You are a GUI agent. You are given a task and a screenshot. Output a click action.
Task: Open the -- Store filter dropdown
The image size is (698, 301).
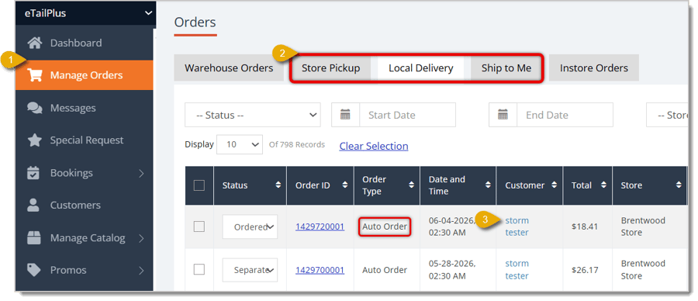click(x=666, y=115)
